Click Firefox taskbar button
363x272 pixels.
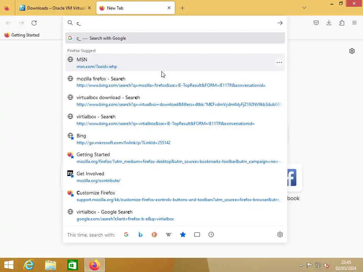pos(94,265)
